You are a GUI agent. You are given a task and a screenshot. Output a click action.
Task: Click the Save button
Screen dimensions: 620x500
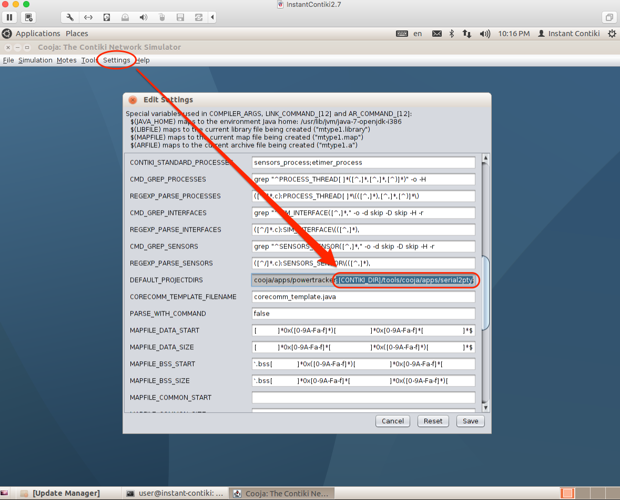pos(470,421)
